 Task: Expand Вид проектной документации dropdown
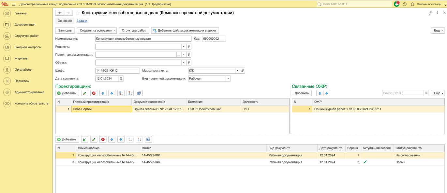(228, 78)
